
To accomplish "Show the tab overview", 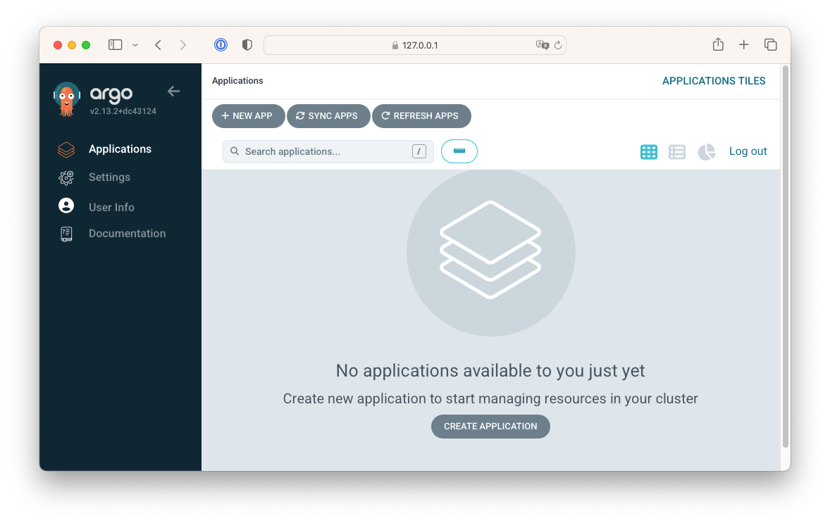I will point(771,45).
